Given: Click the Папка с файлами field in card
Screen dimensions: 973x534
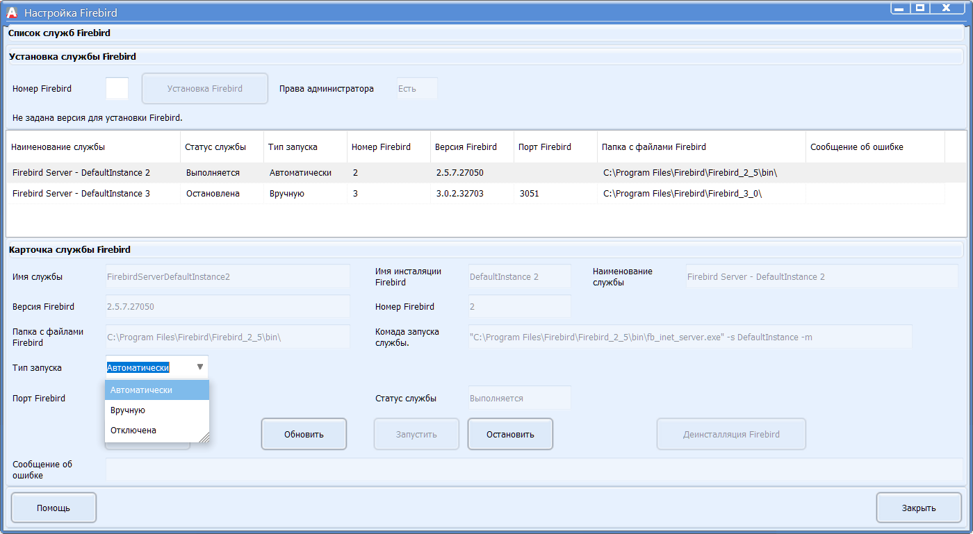Looking at the screenshot, I should [x=227, y=337].
